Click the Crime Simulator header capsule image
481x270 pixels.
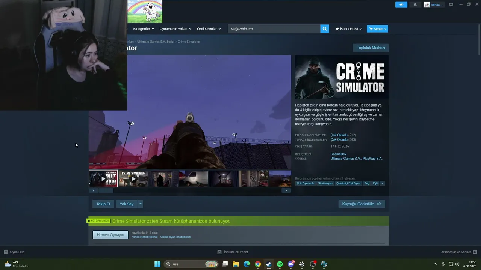[342, 77]
